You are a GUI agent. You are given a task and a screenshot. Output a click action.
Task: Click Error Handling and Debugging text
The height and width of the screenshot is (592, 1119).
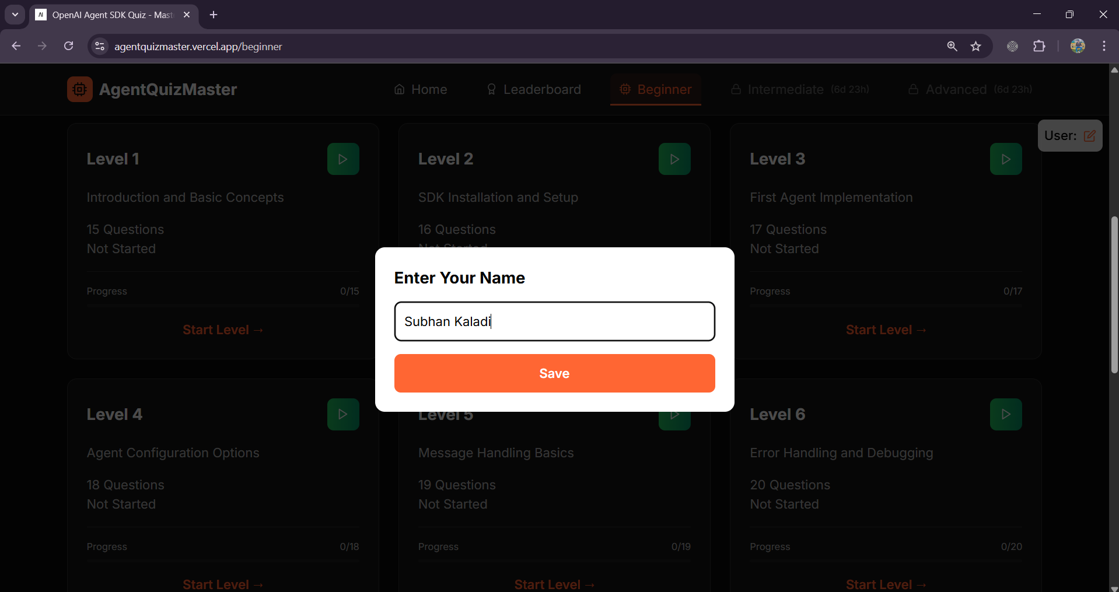(x=841, y=453)
